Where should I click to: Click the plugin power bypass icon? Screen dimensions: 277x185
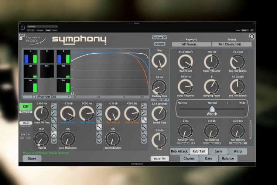[x=23, y=28]
